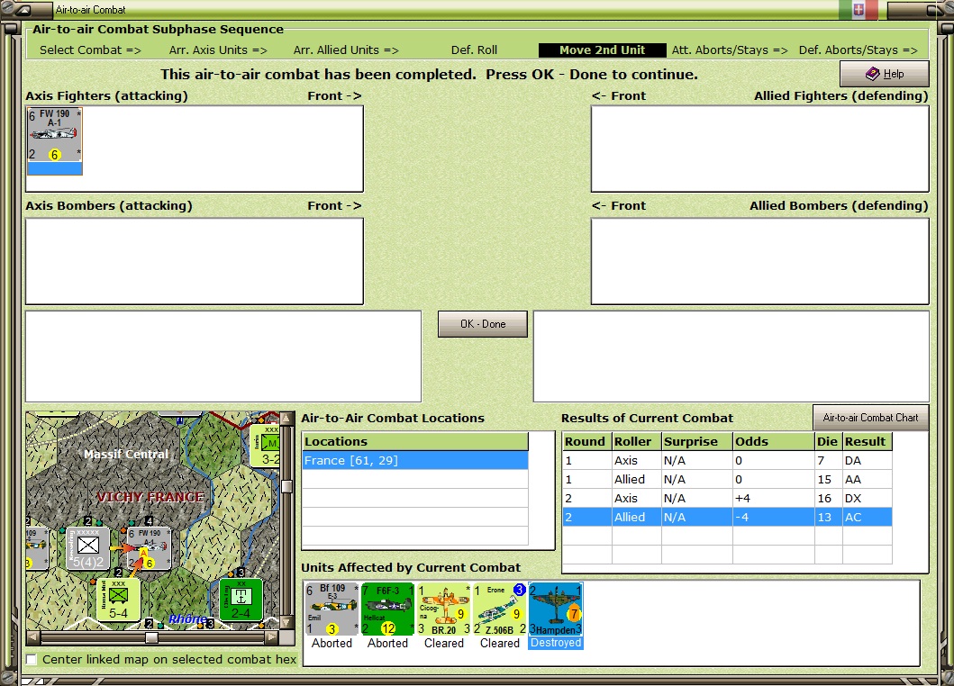Click the Att. Aborts/Stays subphase step
The width and height of the screenshot is (954, 686).
point(730,50)
